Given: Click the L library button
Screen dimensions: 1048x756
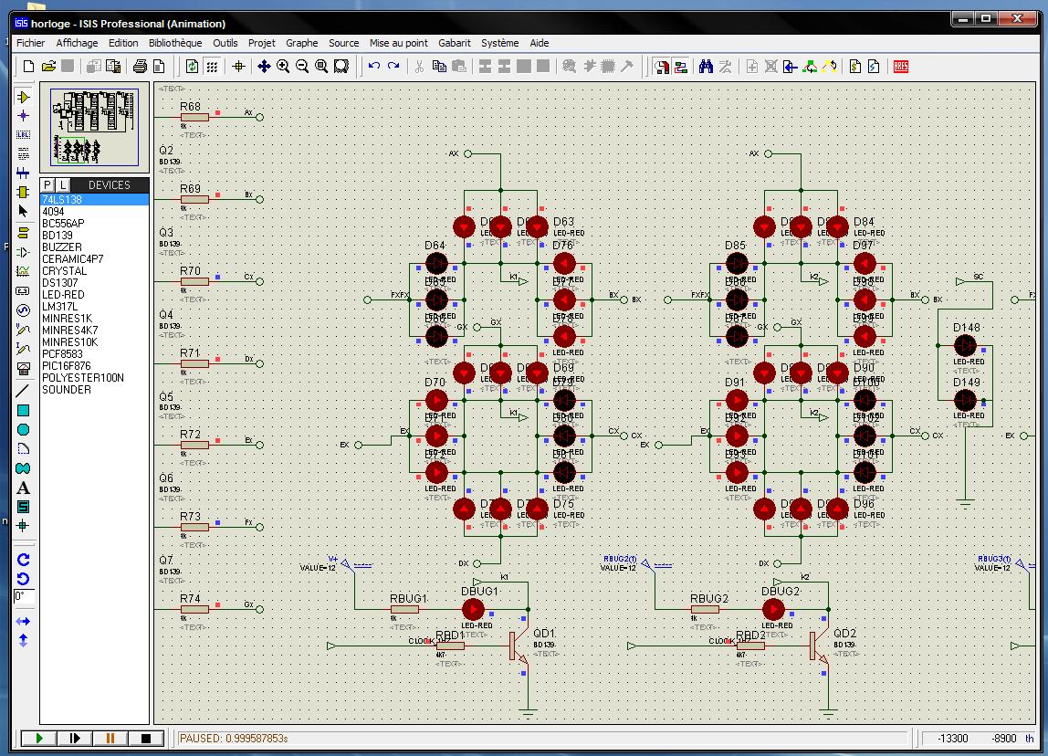Looking at the screenshot, I should pos(63,184).
